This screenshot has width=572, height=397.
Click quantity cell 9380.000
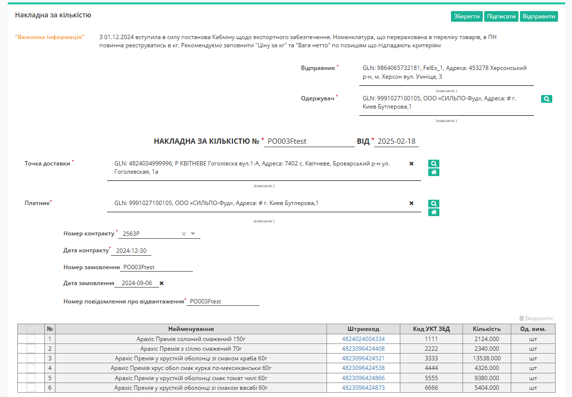pos(487,378)
